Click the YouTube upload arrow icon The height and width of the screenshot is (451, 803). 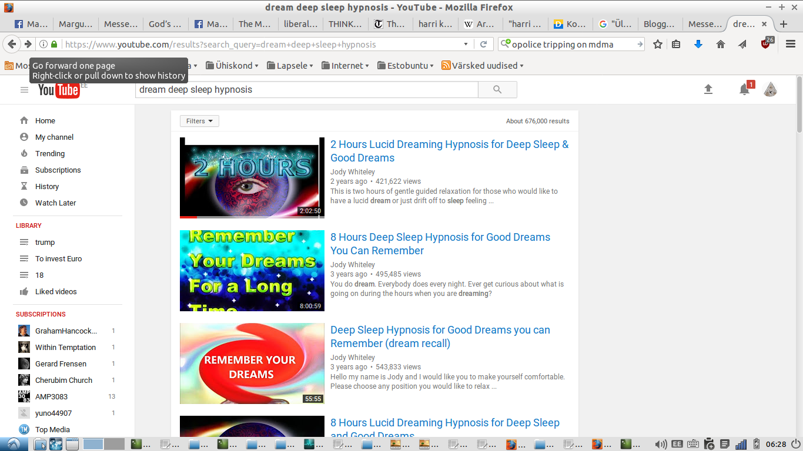pyautogui.click(x=708, y=89)
